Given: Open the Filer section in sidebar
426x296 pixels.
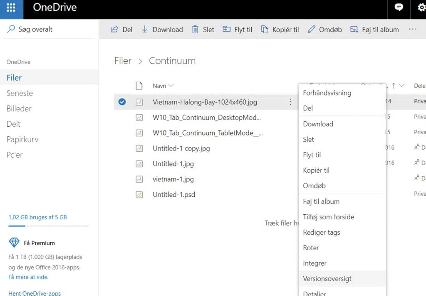Looking at the screenshot, I should point(49,78).
